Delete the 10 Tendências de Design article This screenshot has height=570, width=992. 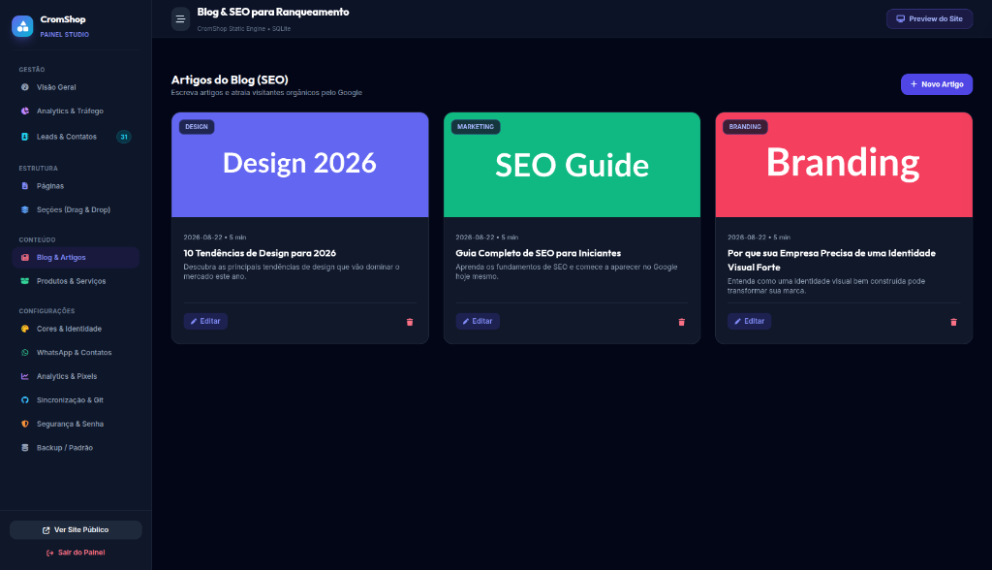click(x=410, y=323)
